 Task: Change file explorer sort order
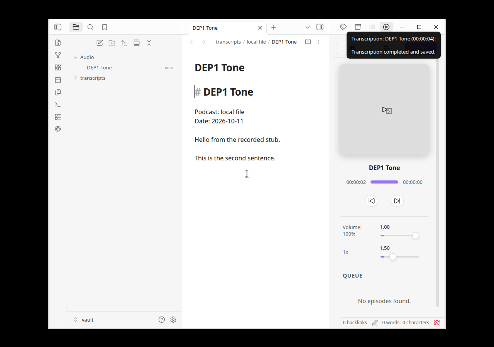pos(124,43)
